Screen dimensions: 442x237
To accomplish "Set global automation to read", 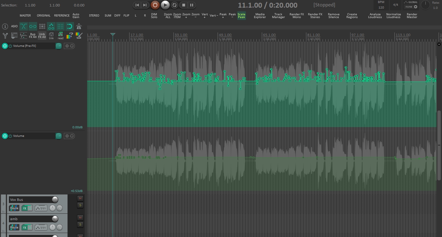I will (x=60, y=36).
